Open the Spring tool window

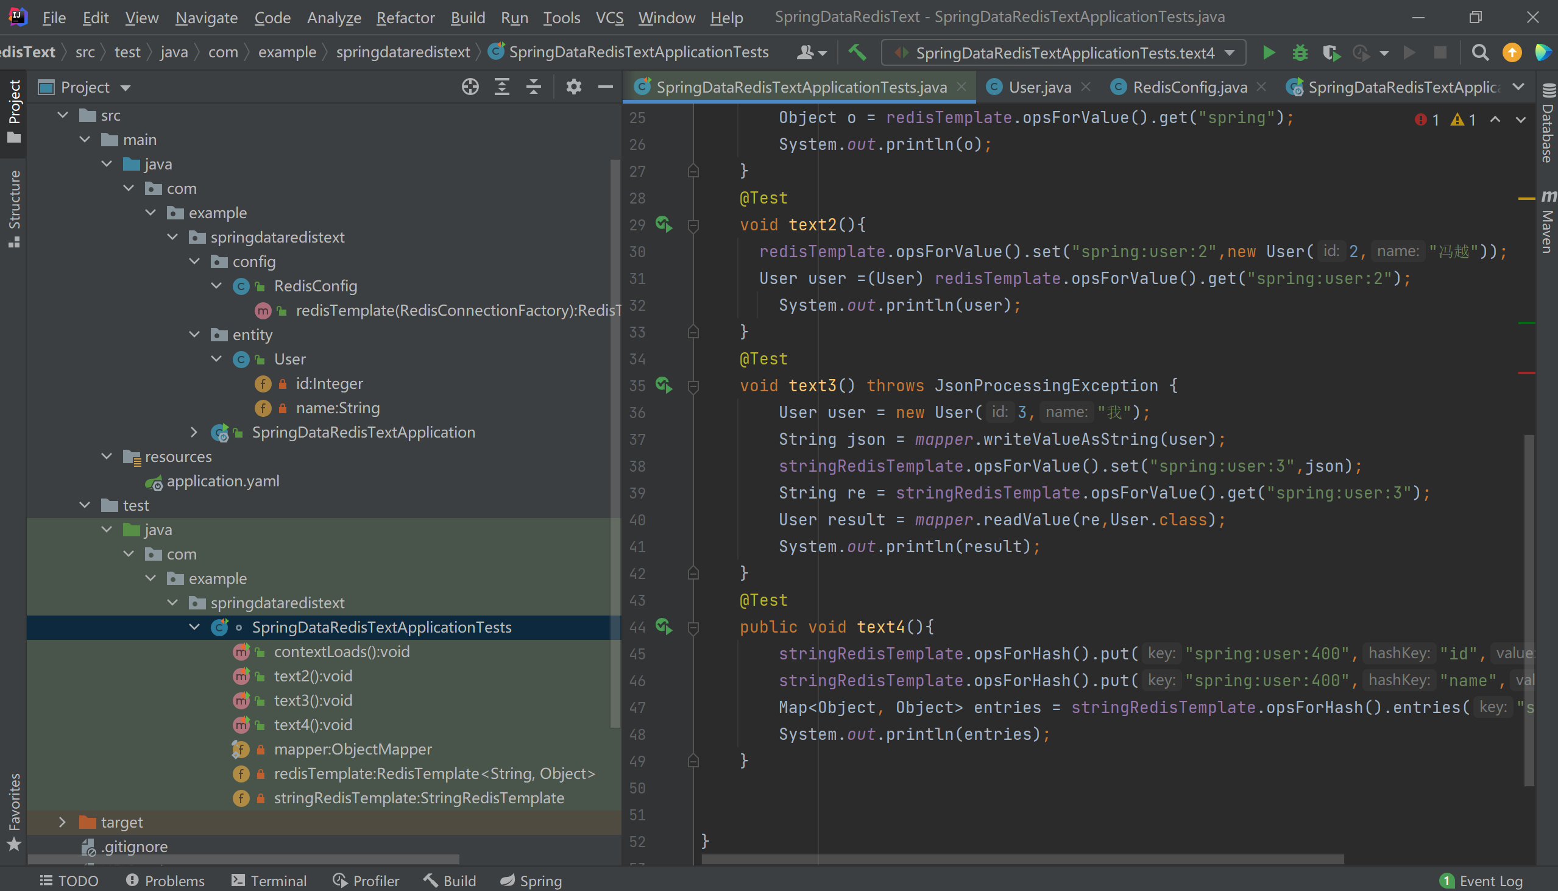(x=531, y=881)
